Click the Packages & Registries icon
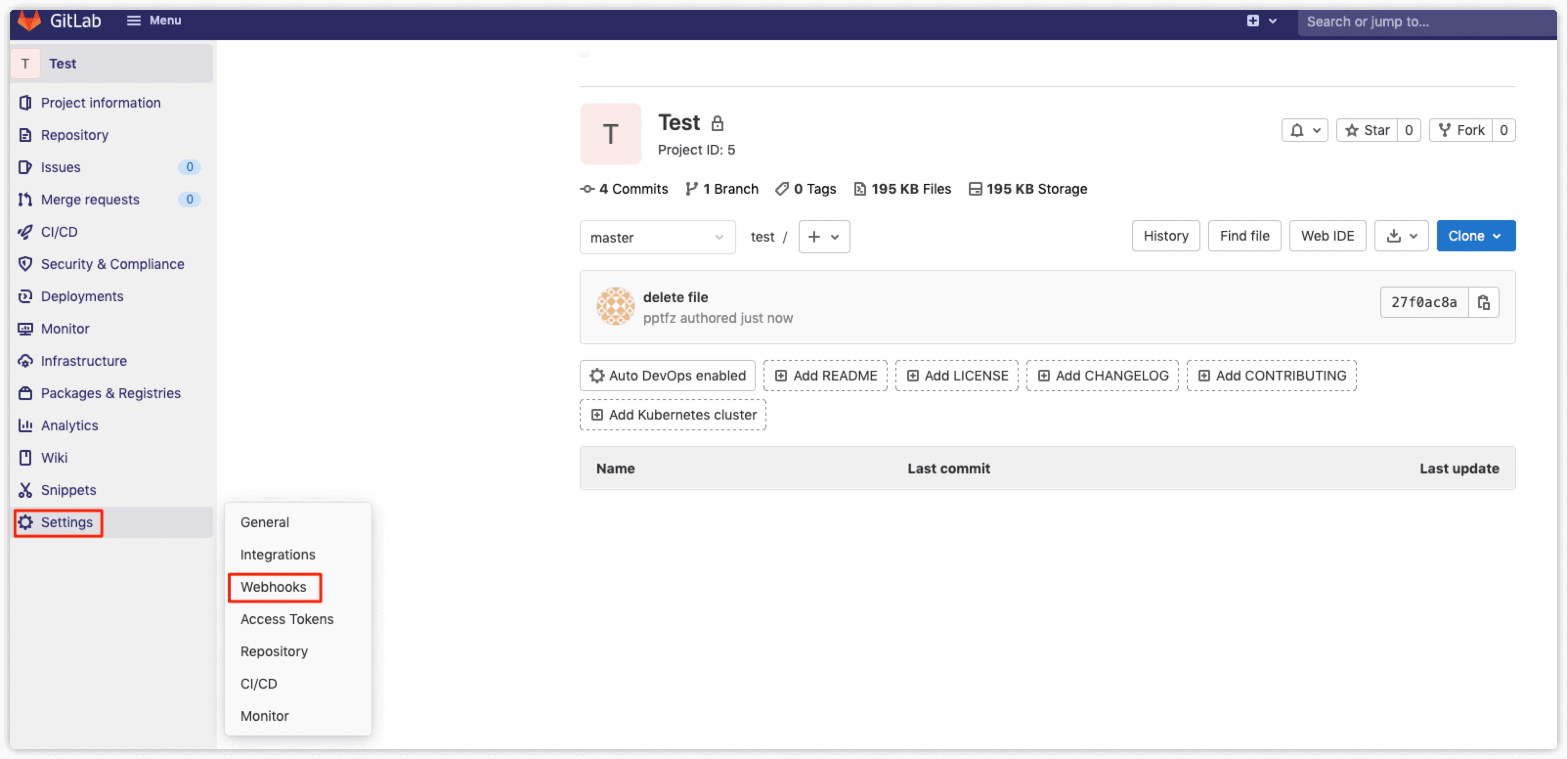 tap(25, 393)
